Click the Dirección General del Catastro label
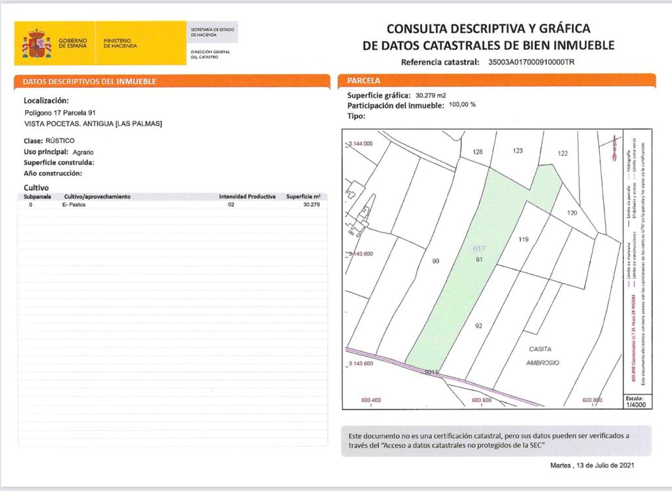 (210, 54)
